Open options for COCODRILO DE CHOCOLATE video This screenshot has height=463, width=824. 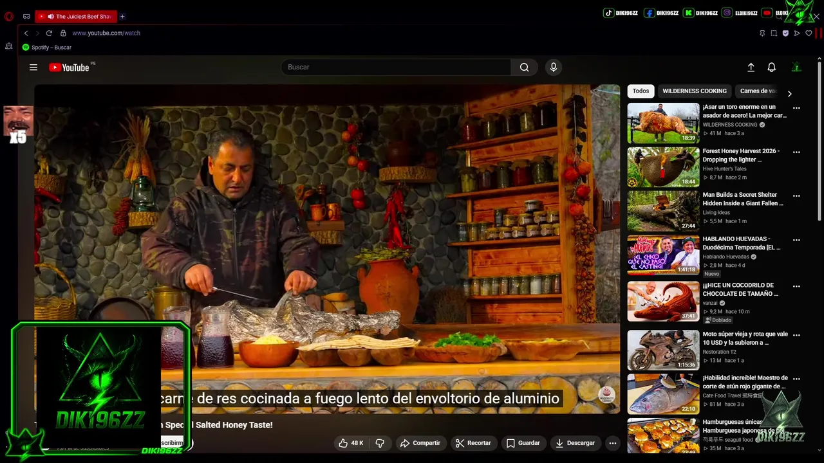[796, 286]
